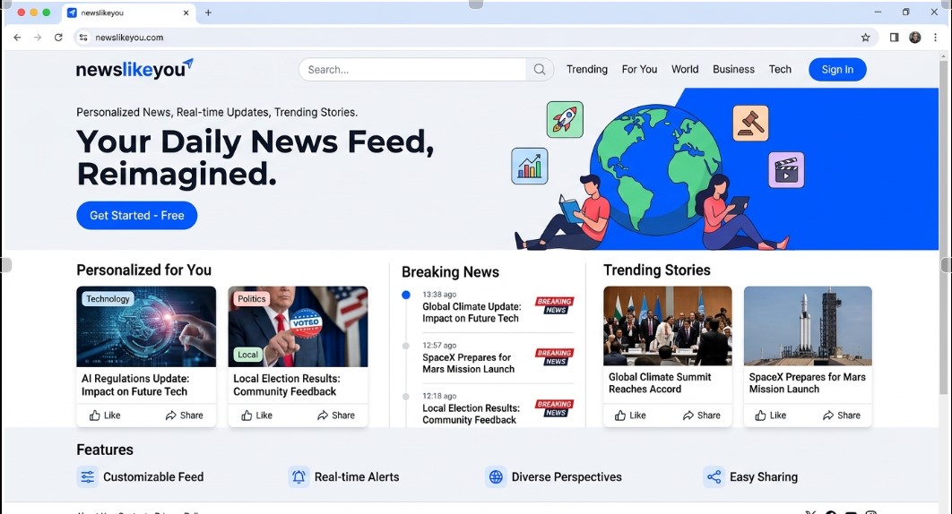Open the browser profile avatar
This screenshot has height=514, width=952.
pyautogui.click(x=915, y=37)
